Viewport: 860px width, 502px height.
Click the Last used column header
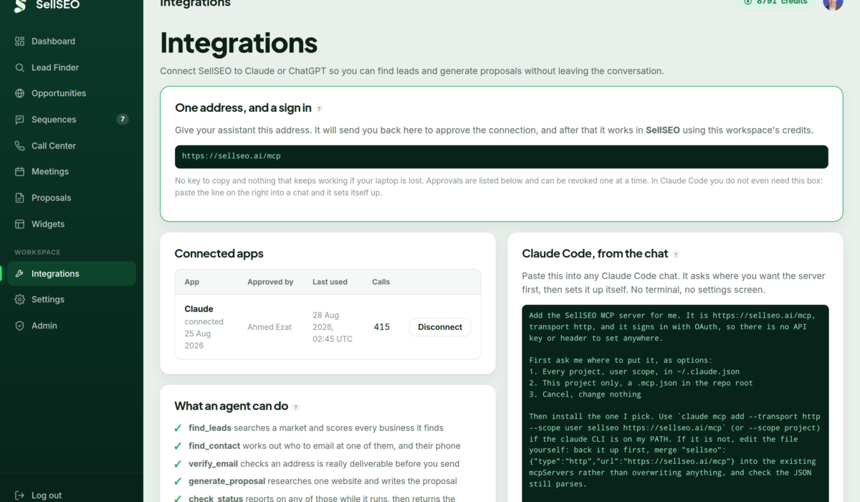(330, 282)
